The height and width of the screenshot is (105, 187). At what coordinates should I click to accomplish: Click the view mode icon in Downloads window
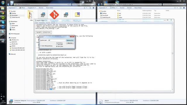click(x=85, y=8)
